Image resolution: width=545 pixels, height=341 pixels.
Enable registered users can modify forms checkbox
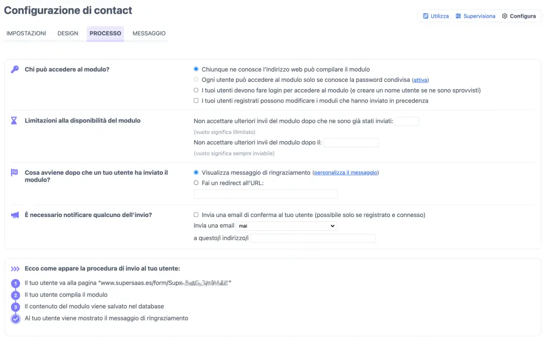tap(196, 101)
